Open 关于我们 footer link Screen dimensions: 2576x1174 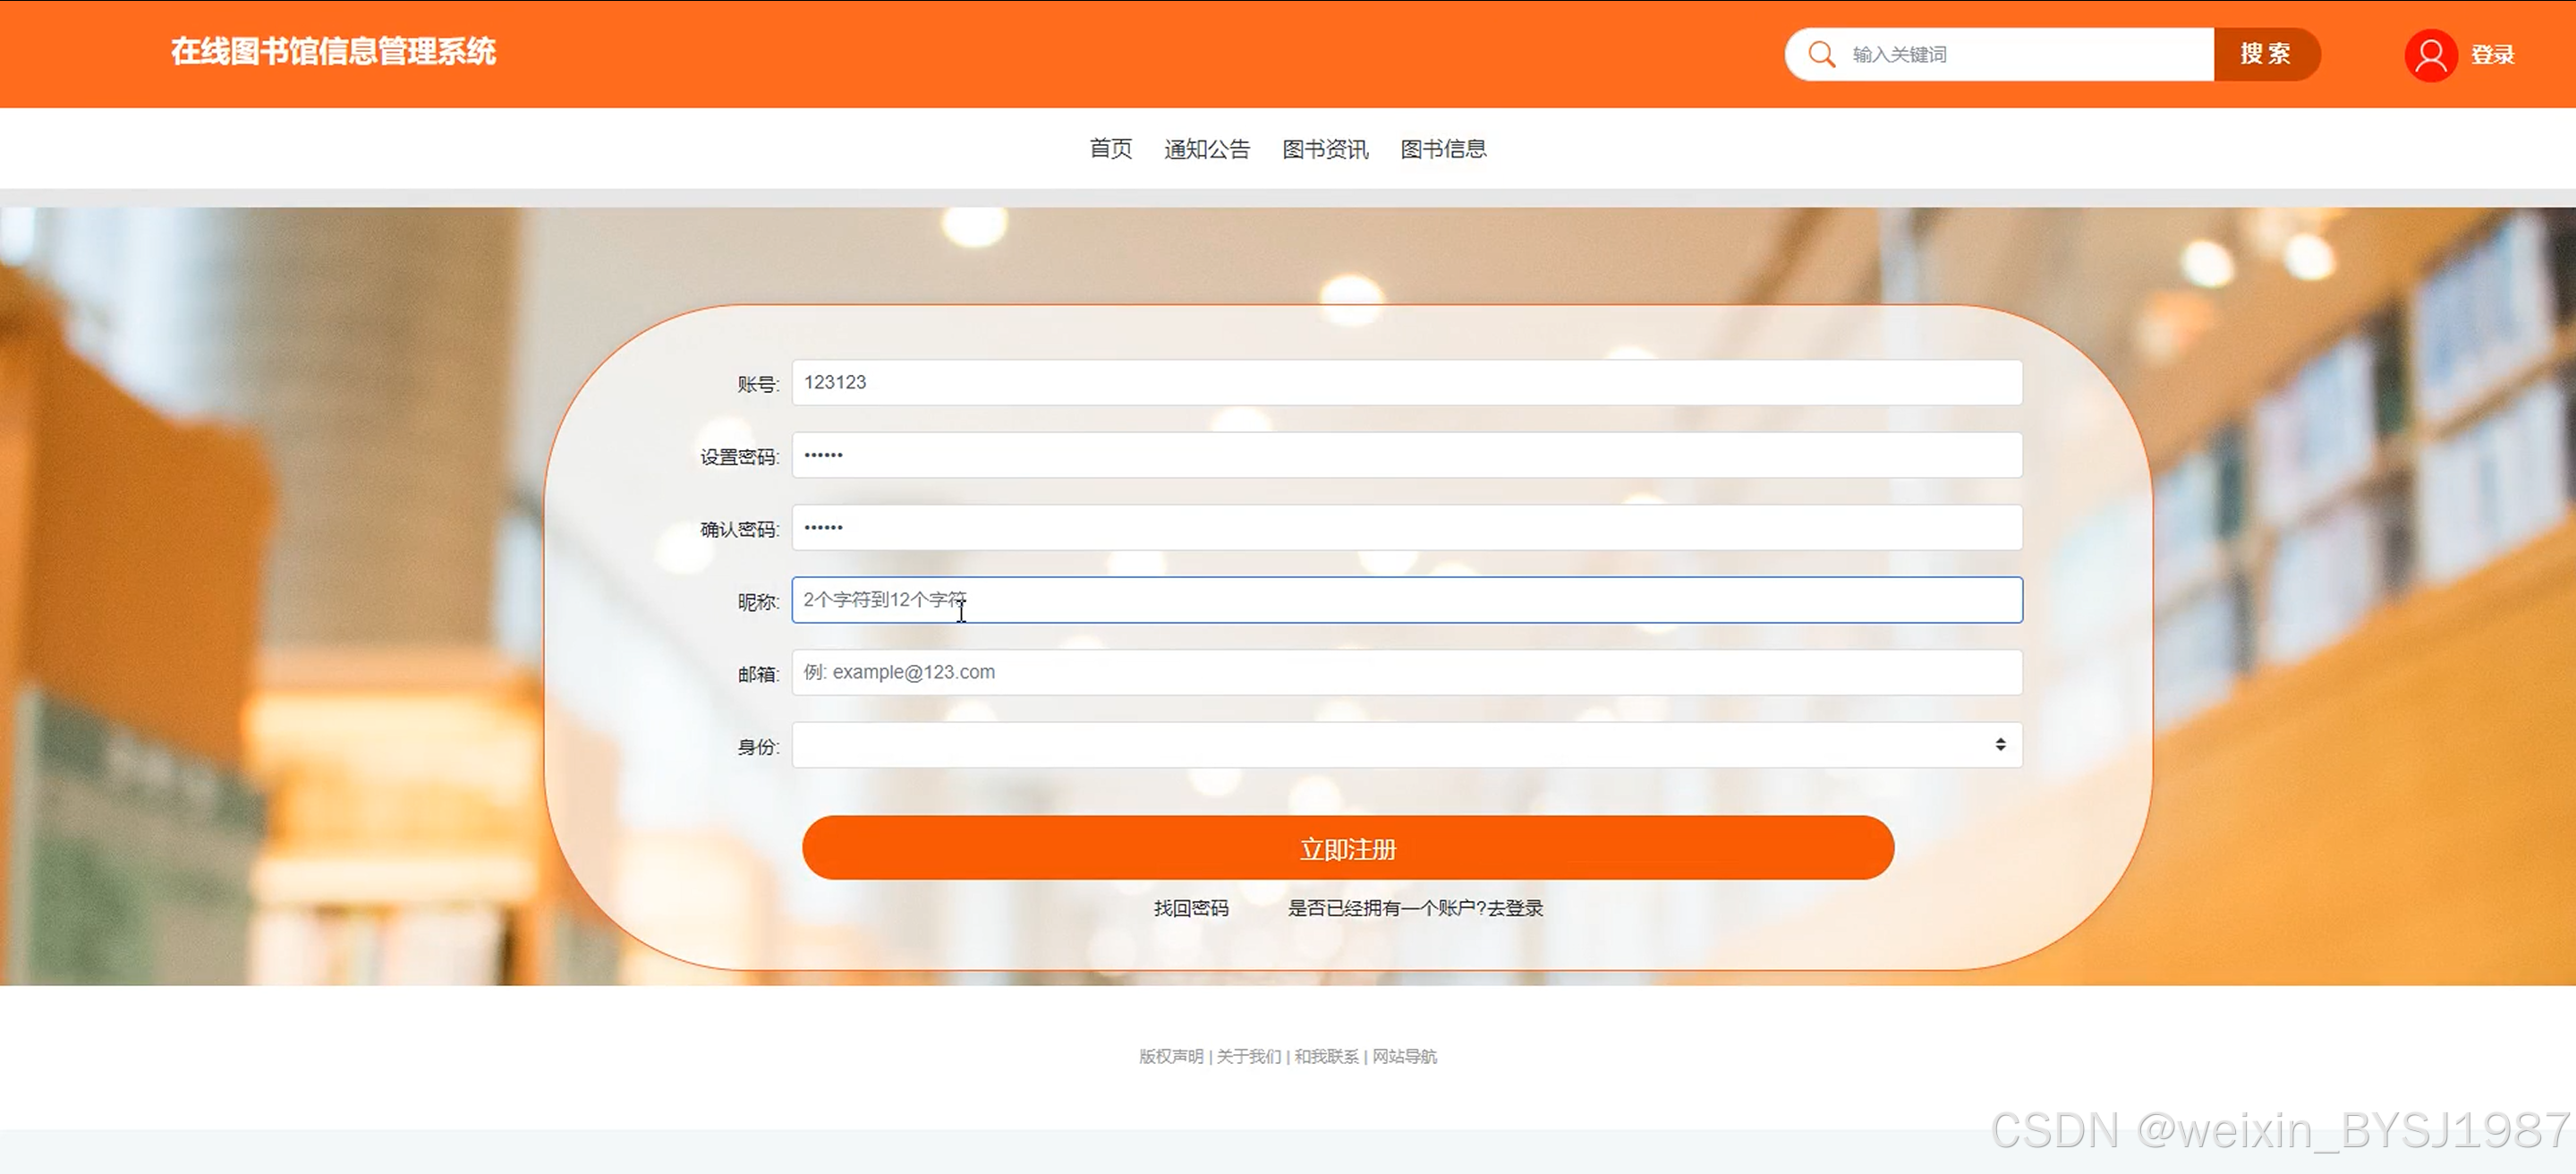click(x=1249, y=1056)
